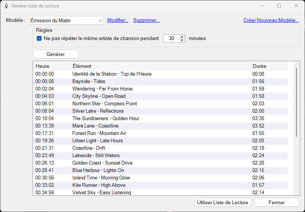
Task: Click the time cell 00:26:13
Action: pos(45,163)
